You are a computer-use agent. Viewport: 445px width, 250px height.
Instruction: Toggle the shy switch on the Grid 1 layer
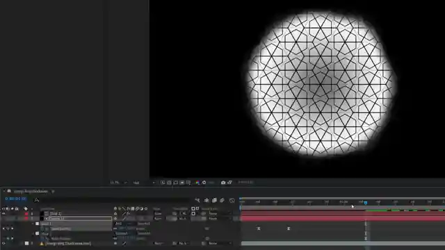(x=115, y=213)
